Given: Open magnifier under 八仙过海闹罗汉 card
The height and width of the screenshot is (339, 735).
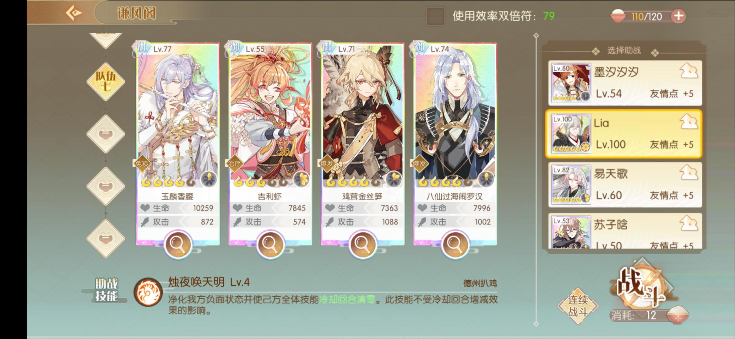Looking at the screenshot, I should pyautogui.click(x=455, y=244).
